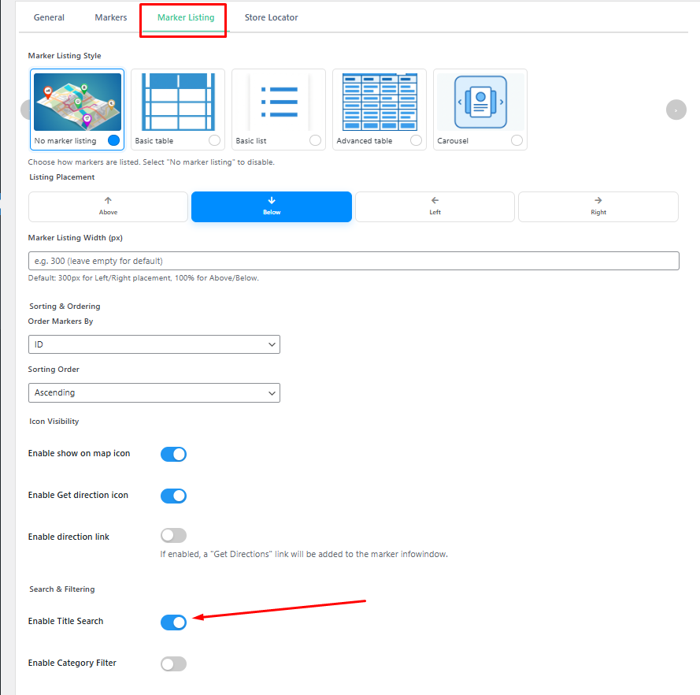This screenshot has width=700, height=695.
Task: Enable the Category Filter switch
Action: 173,663
